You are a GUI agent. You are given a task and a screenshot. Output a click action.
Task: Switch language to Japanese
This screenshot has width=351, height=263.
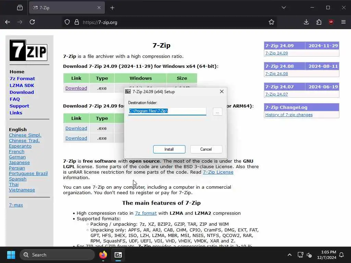(19, 163)
